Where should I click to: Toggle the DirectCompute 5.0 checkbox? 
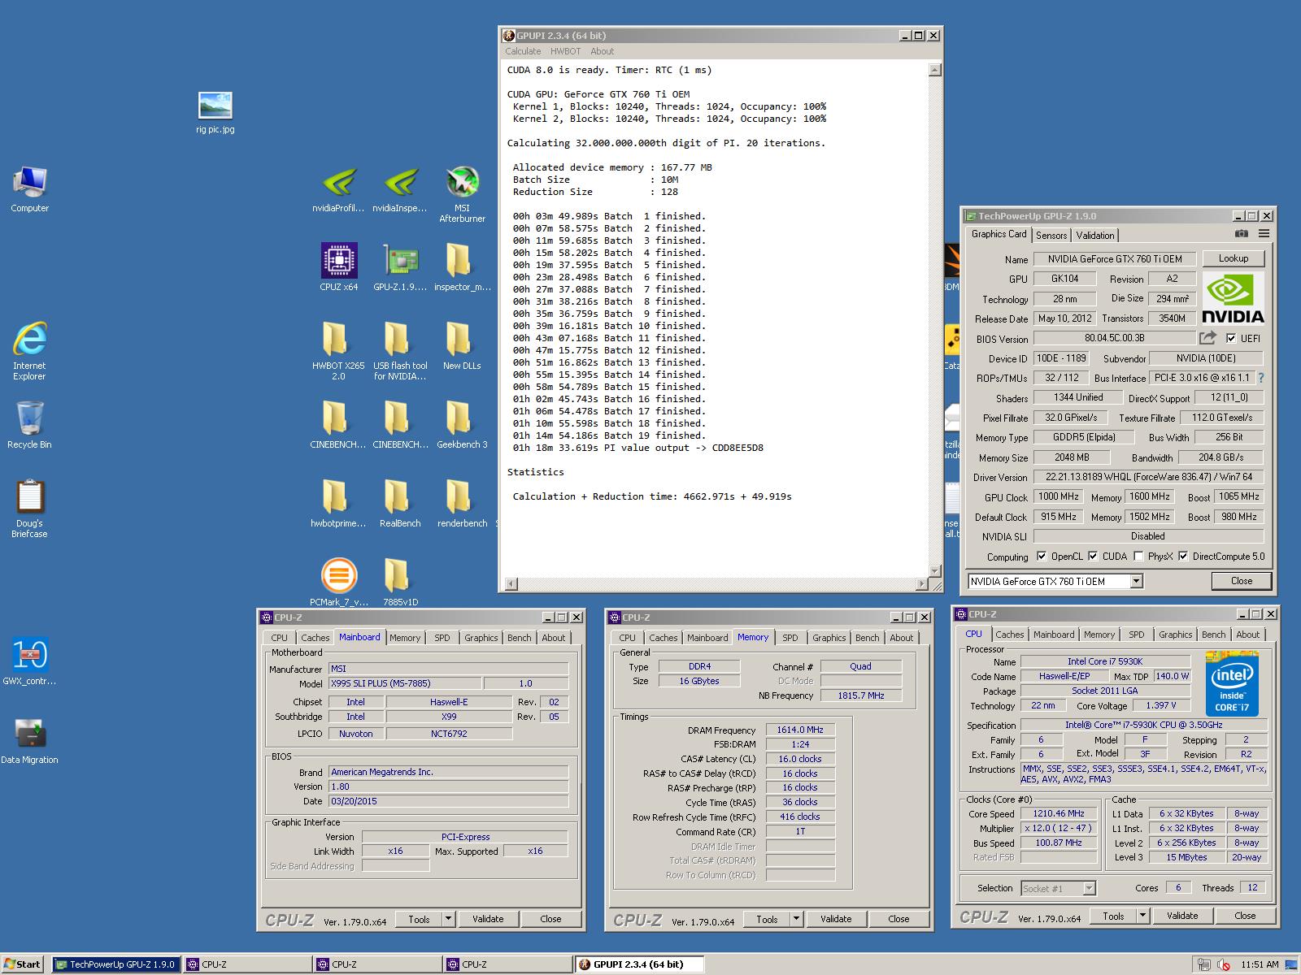point(1183,557)
